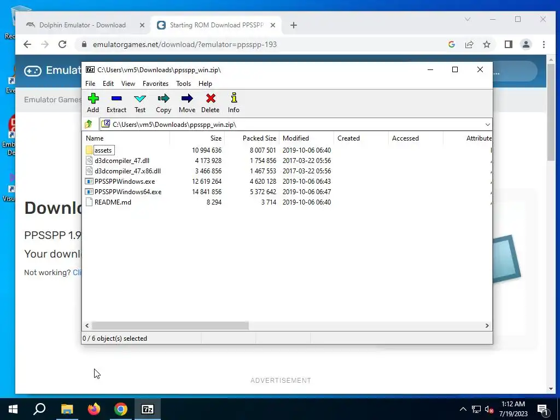
Task: Click the Chrome page vertical scrollbar thumb
Action: coord(551,113)
